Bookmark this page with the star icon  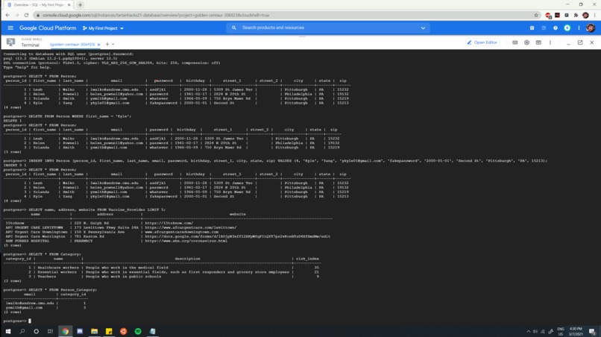tap(536, 16)
